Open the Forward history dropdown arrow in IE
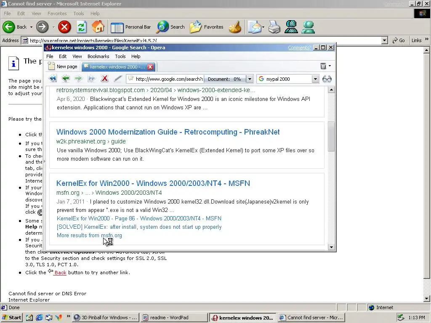The width and height of the screenshot is (431, 323). [x=53, y=27]
